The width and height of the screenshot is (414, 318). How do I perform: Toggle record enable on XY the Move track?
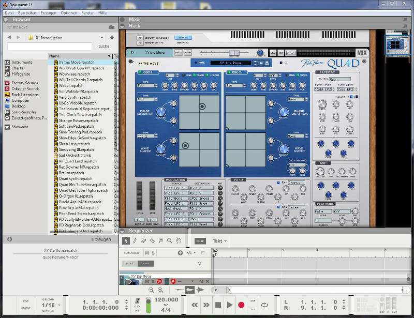tap(173, 282)
